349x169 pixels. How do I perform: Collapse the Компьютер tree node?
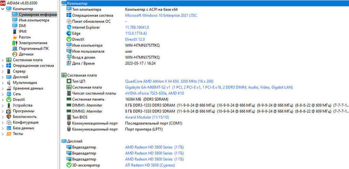[x=3, y=9]
